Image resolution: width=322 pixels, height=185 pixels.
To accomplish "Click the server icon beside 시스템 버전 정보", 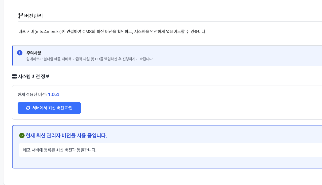I will coord(14,77).
